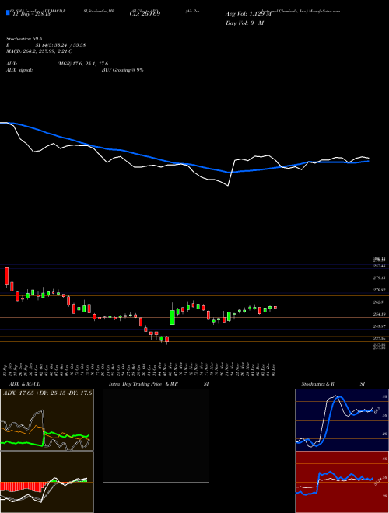Click the first tall red candlestick

(x=6, y=277)
